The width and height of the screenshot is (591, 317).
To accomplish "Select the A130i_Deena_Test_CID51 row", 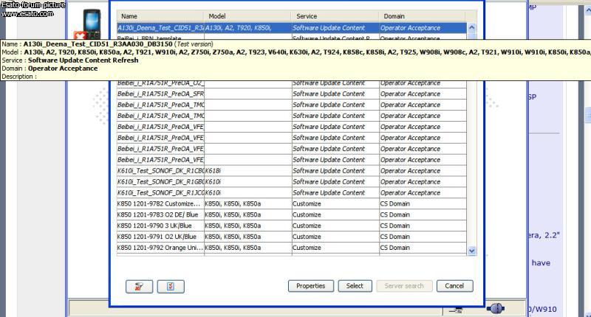I will [160, 28].
